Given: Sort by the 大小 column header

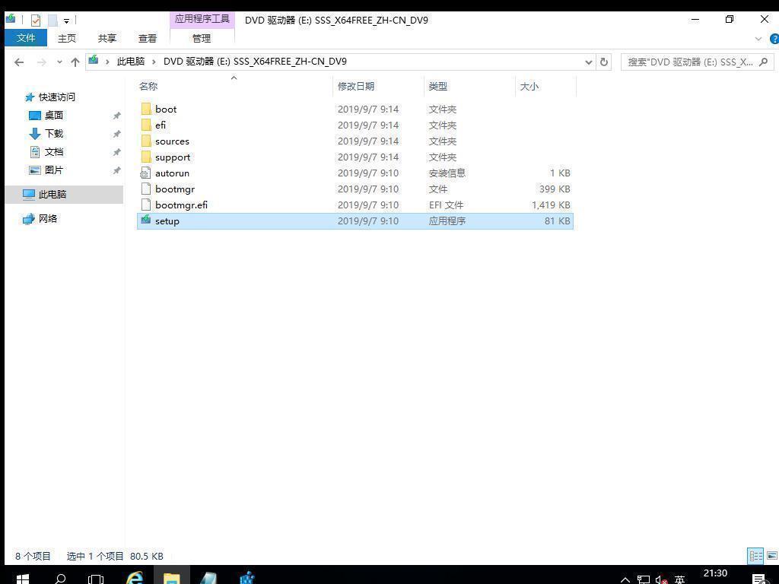Looking at the screenshot, I should click(529, 87).
